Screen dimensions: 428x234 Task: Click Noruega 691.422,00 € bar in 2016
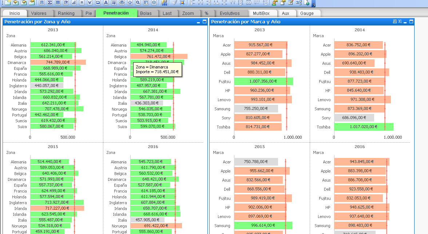(156, 226)
